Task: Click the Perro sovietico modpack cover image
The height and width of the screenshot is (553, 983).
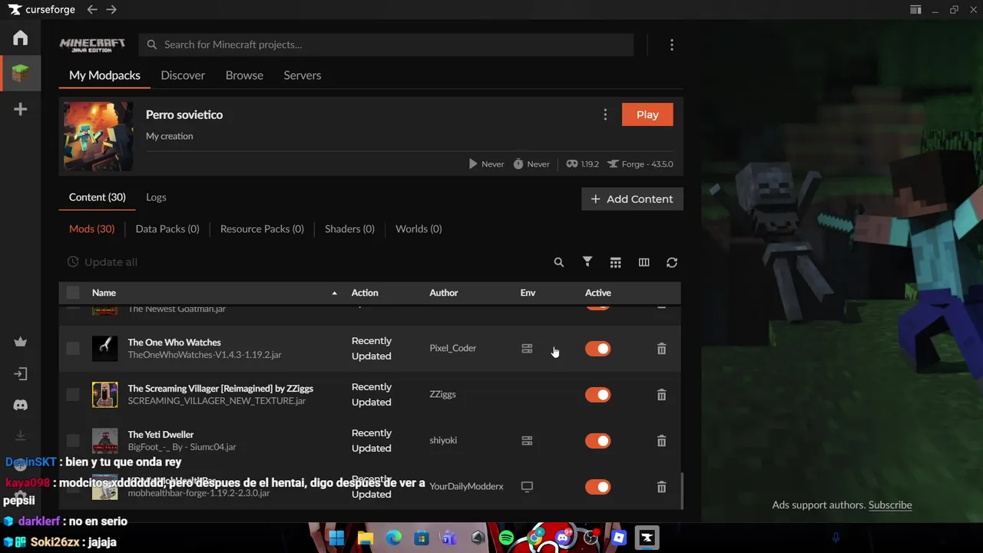Action: (98, 137)
